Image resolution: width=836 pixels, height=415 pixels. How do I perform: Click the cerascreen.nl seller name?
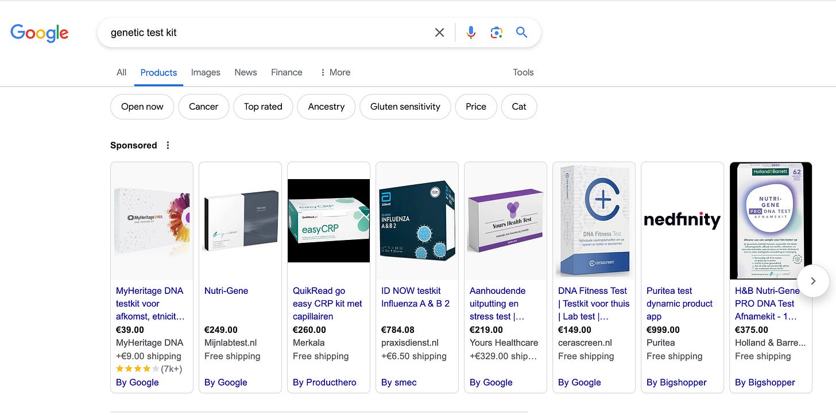[x=585, y=343]
